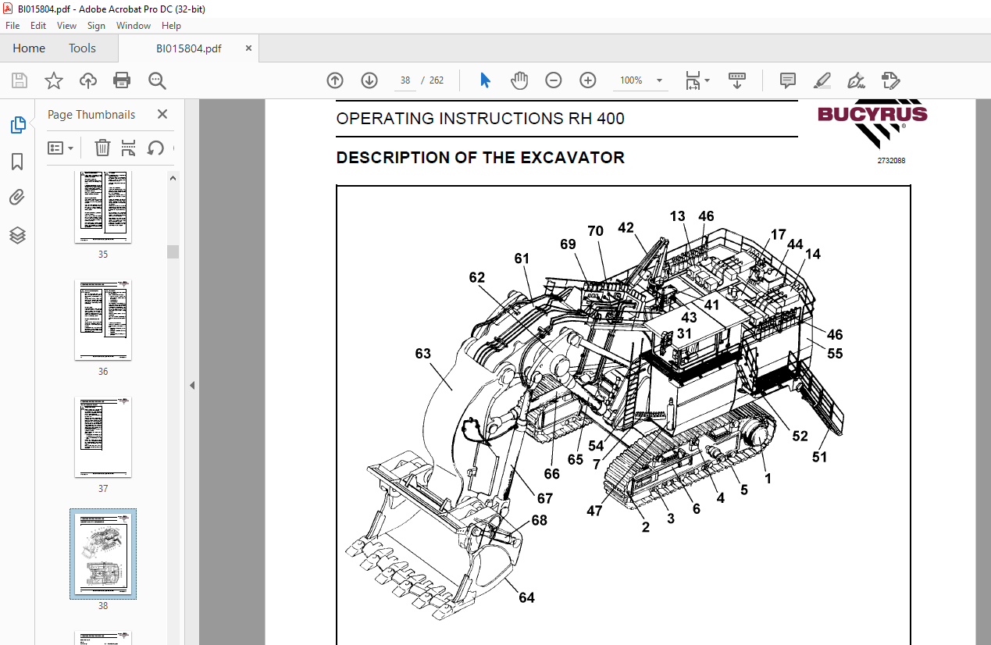Click part label 64 near the bucket
The height and width of the screenshot is (645, 991).
[x=526, y=597]
